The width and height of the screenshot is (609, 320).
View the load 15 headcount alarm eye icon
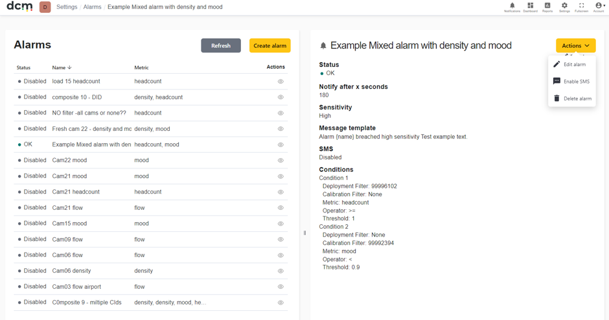pos(281,82)
